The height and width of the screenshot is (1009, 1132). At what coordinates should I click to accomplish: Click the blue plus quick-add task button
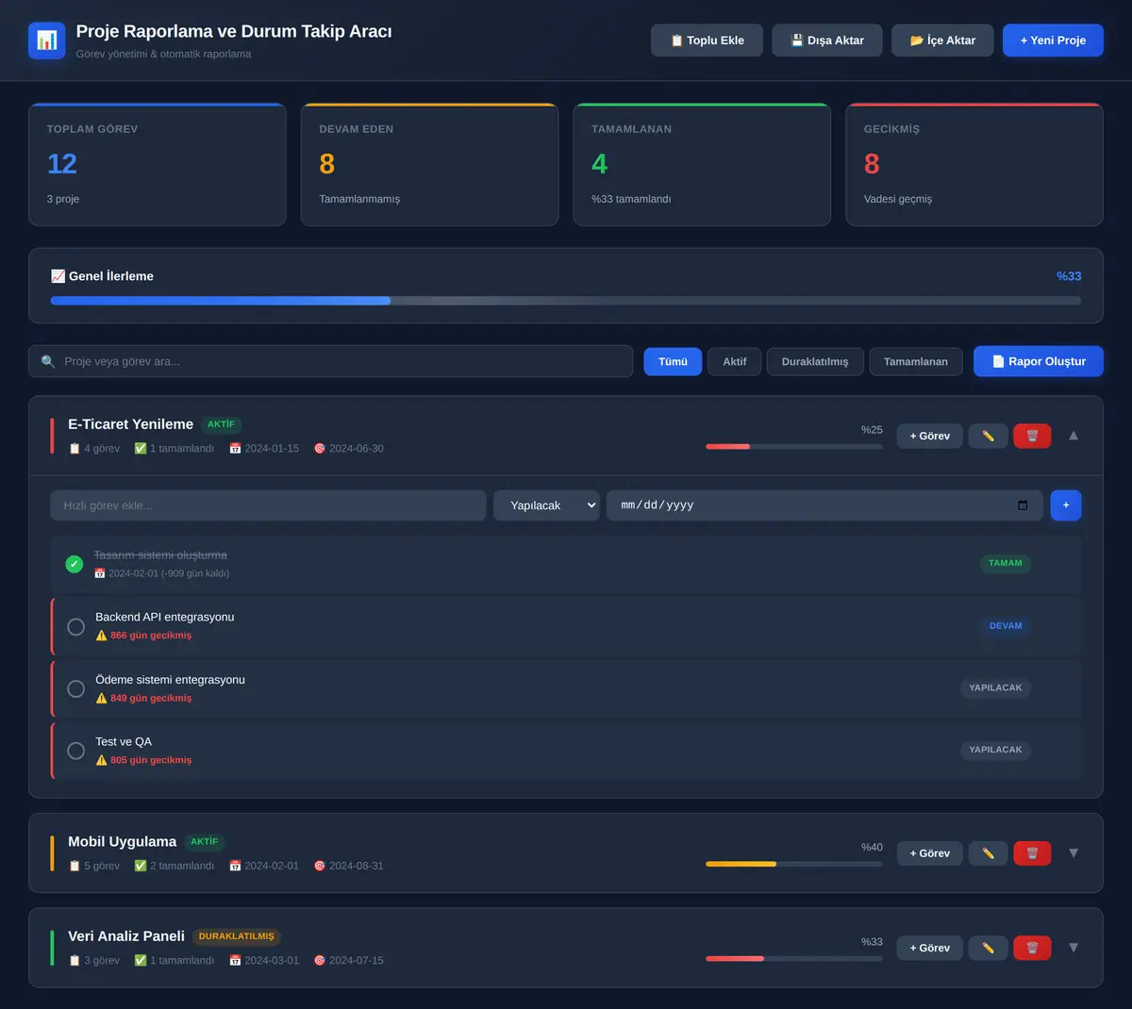[1066, 505]
